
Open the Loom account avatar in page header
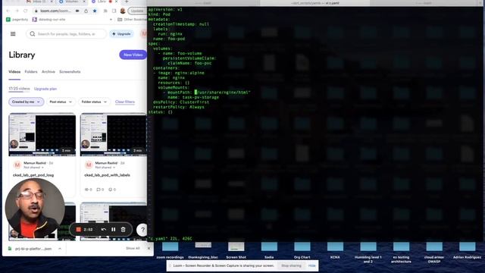[x=144, y=33]
